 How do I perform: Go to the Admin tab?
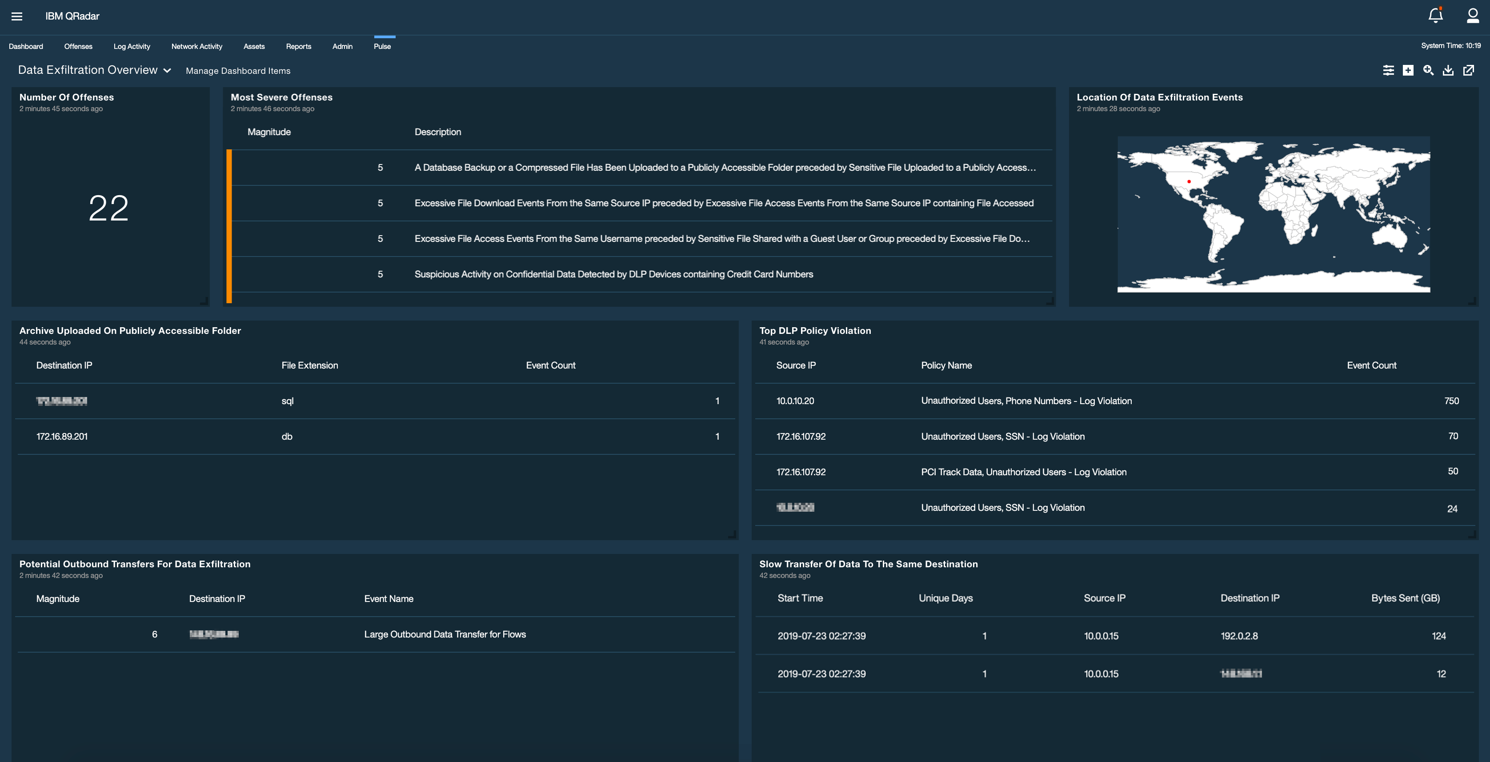click(342, 46)
